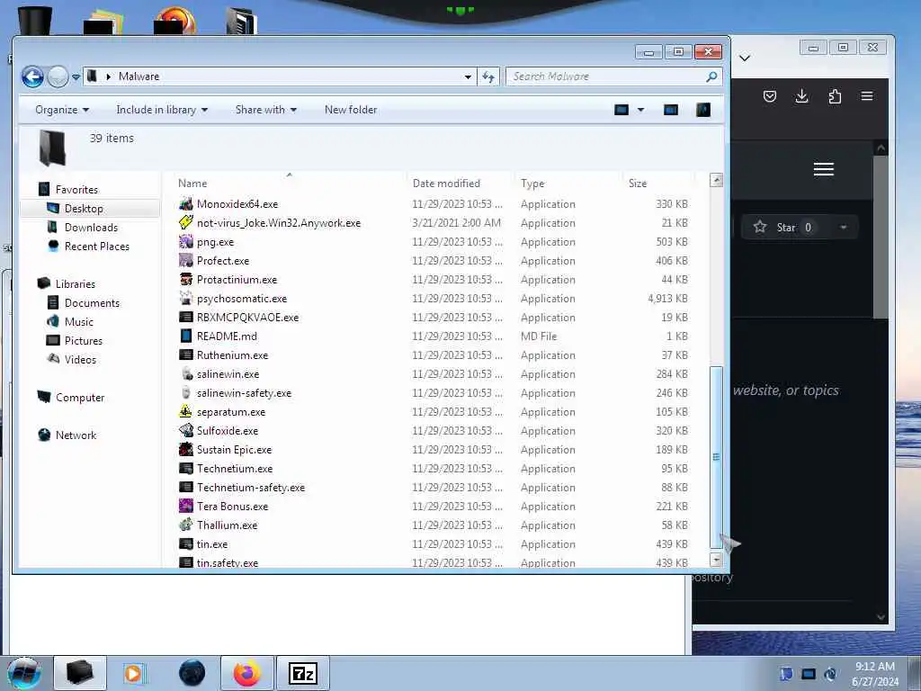Select the not-virus_Joke.Win32.Anywork.exe file icon

pos(186,223)
